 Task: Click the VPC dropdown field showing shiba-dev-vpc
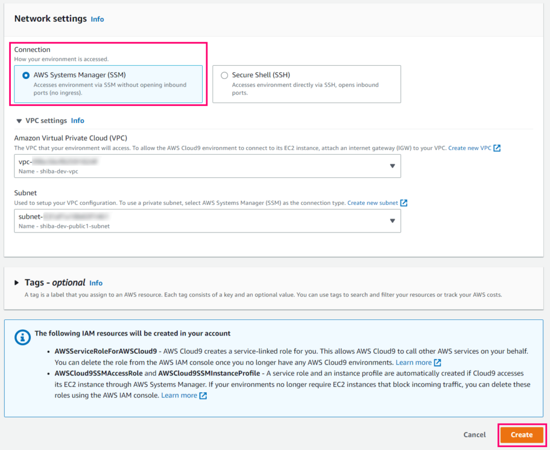click(x=207, y=166)
